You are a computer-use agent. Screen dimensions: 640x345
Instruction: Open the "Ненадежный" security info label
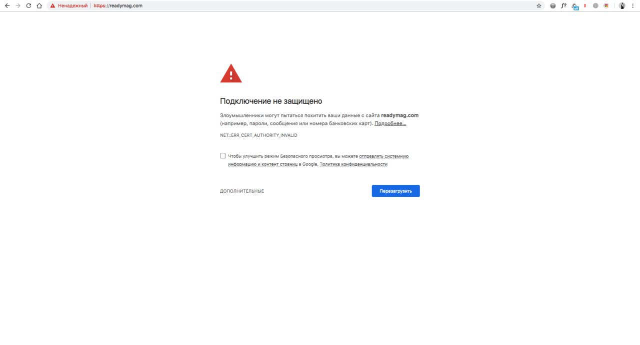[x=72, y=5]
